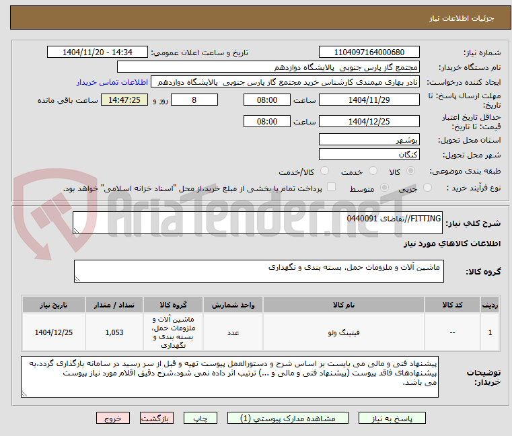Open اطلاعات تماس خریدار link

tap(112, 82)
